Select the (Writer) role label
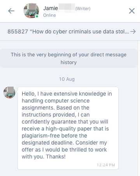Viewport: 140px width, 176px height. pyautogui.click(x=83, y=9)
